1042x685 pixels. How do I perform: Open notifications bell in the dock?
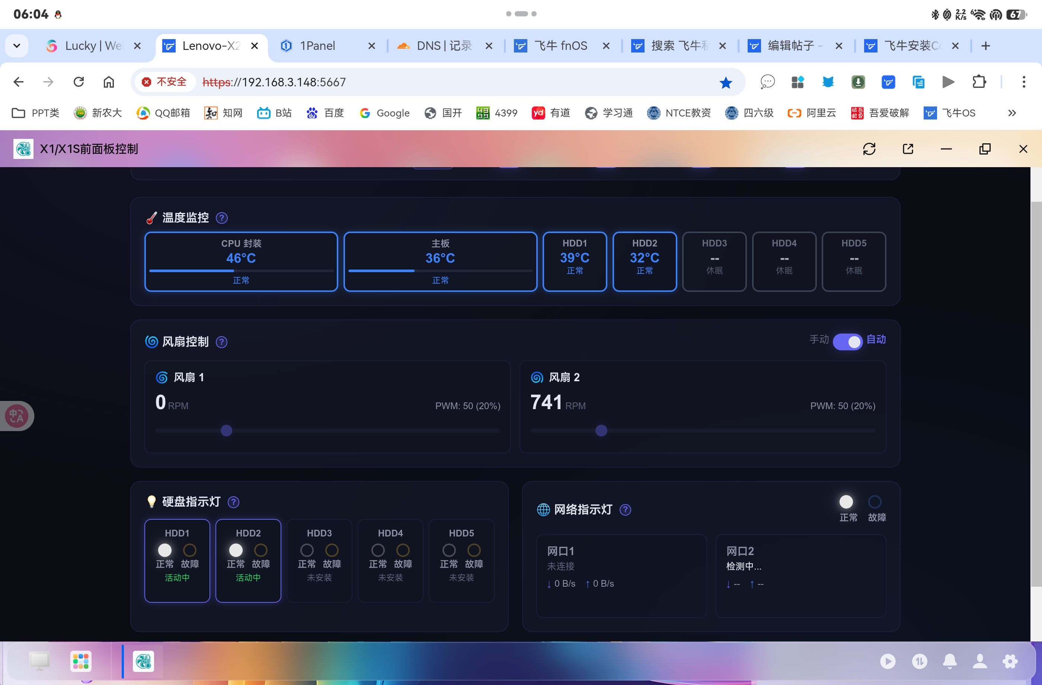click(x=950, y=661)
